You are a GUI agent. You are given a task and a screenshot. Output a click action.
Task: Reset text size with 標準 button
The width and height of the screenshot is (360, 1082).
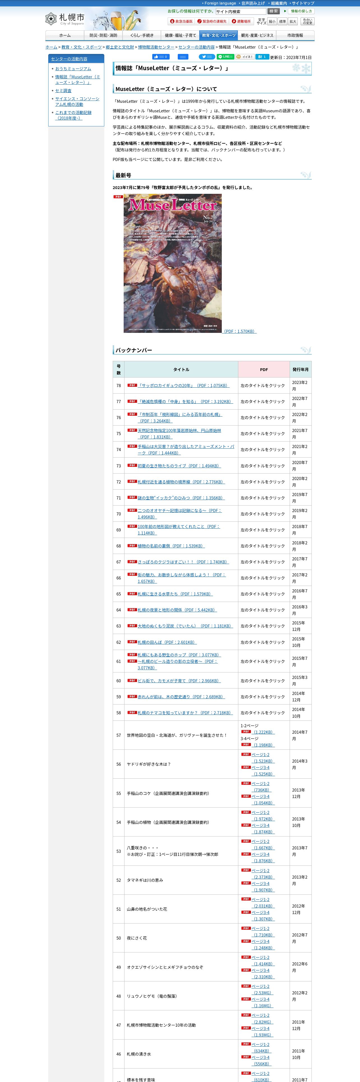(x=282, y=21)
